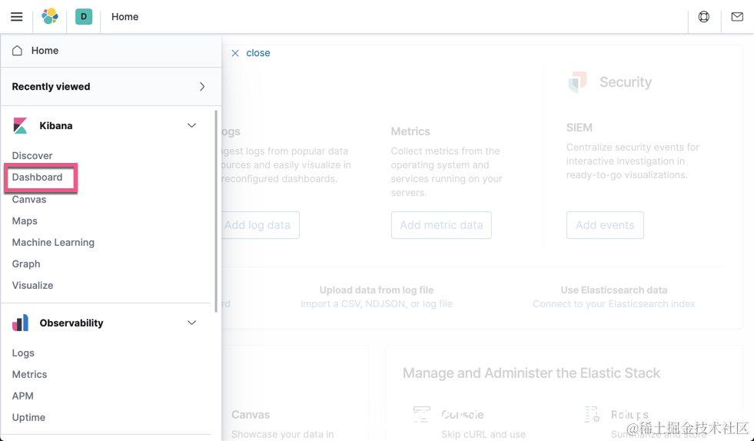
Task: Click the close link
Action: point(258,53)
